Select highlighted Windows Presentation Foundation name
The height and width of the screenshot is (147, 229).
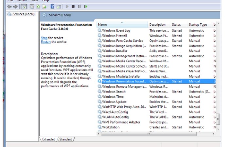[x=124, y=82]
